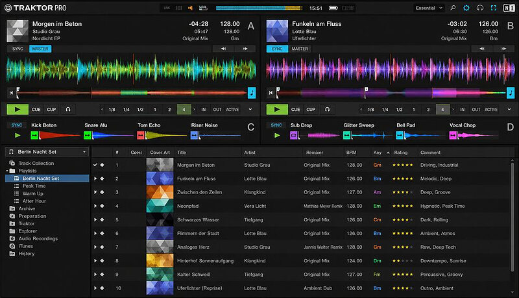Image resolution: width=519 pixels, height=298 pixels.
Task: Open the Essential layout dropdown
Action: click(x=429, y=8)
